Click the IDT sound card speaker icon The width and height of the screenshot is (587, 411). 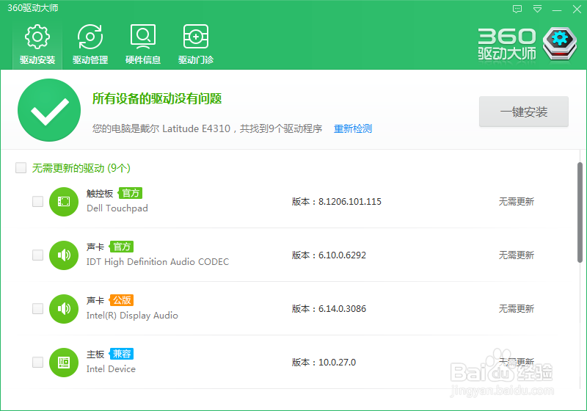(64, 255)
